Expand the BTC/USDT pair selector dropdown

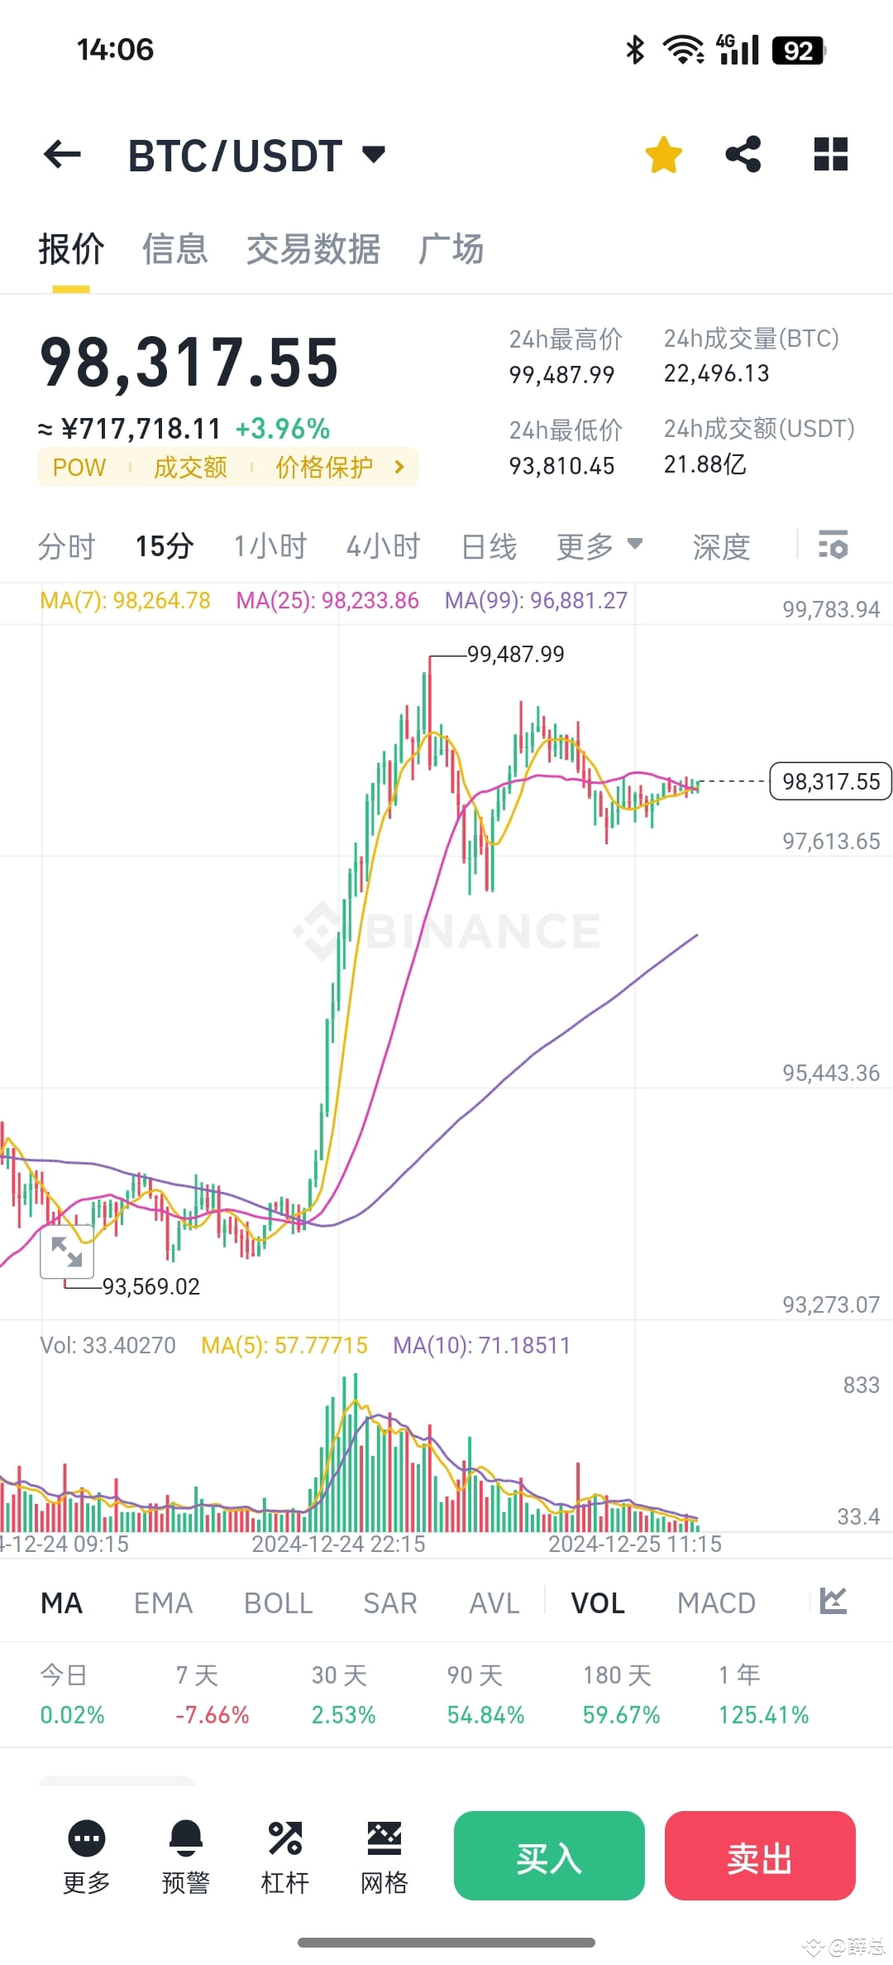click(371, 154)
